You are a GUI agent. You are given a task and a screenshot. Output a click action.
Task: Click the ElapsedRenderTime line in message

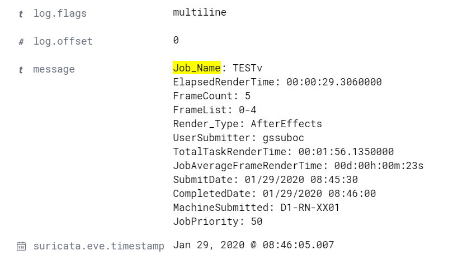[277, 82]
